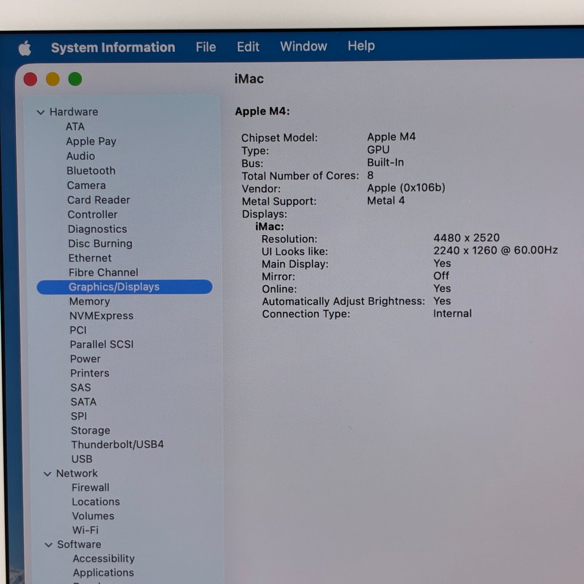Select Ethernet in the sidebar

(90, 258)
